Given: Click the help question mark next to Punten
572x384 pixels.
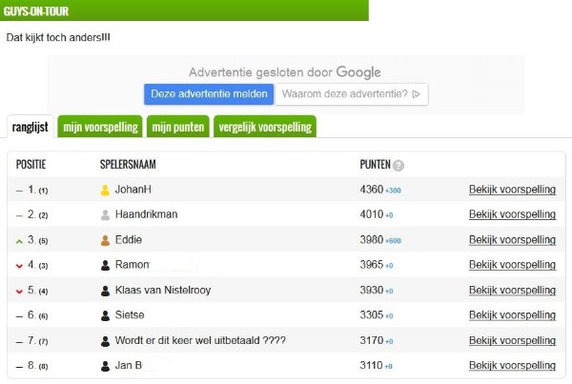Looking at the screenshot, I should click(x=398, y=166).
